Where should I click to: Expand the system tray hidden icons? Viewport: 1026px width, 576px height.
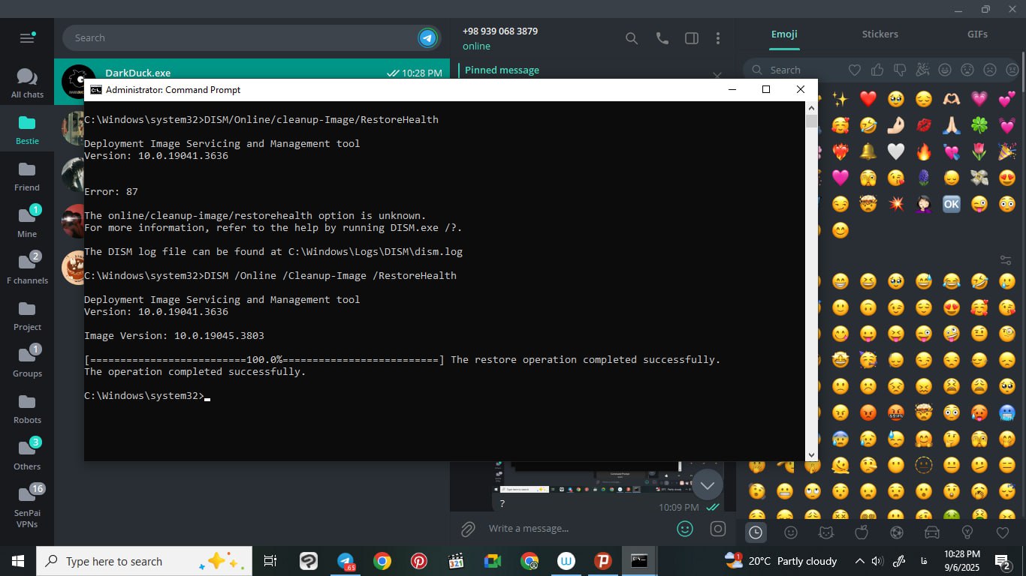[859, 561]
